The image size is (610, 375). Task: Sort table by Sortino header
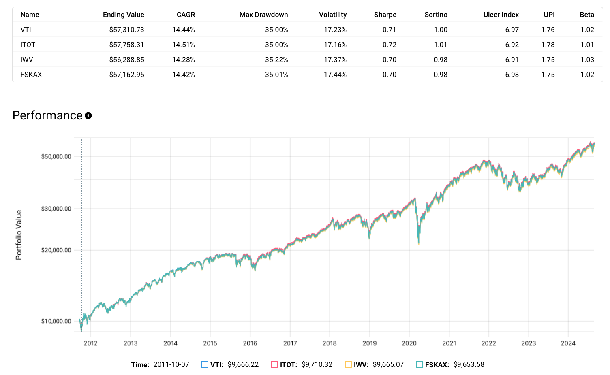click(x=436, y=15)
